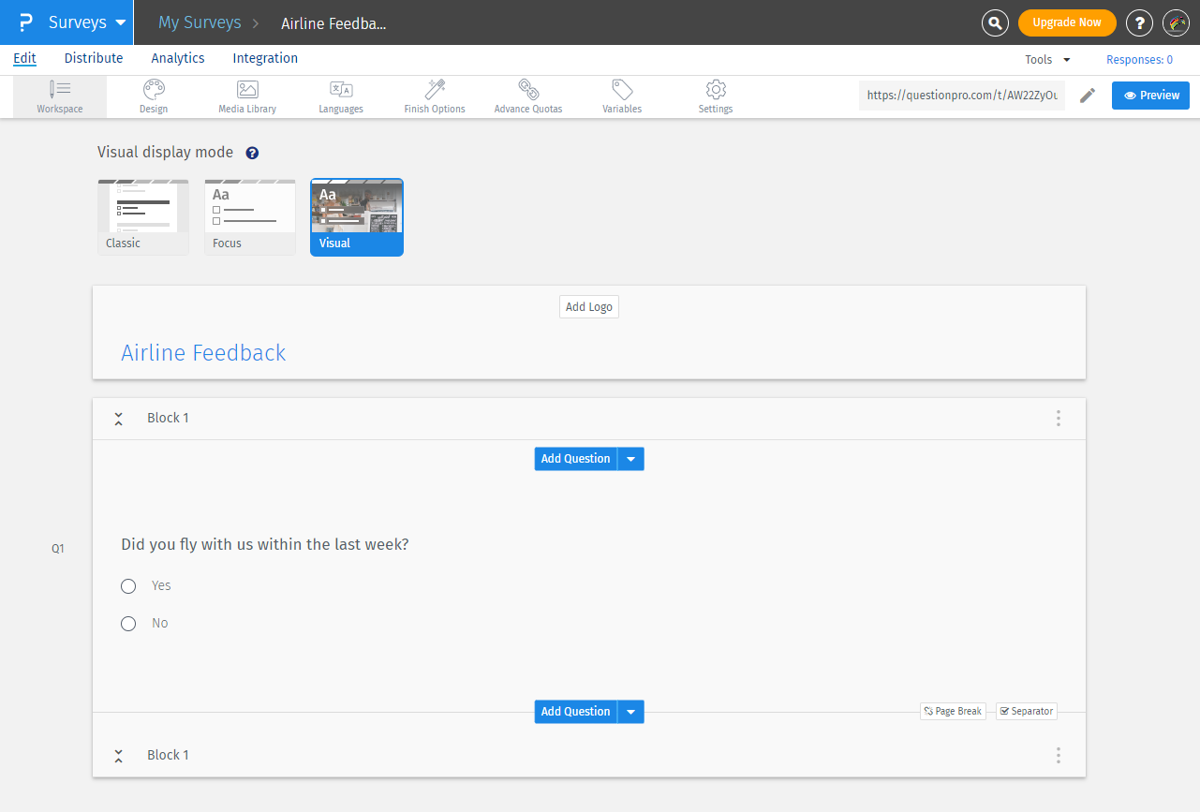The image size is (1200, 812).
Task: Click the survey URL field
Action: [960, 95]
